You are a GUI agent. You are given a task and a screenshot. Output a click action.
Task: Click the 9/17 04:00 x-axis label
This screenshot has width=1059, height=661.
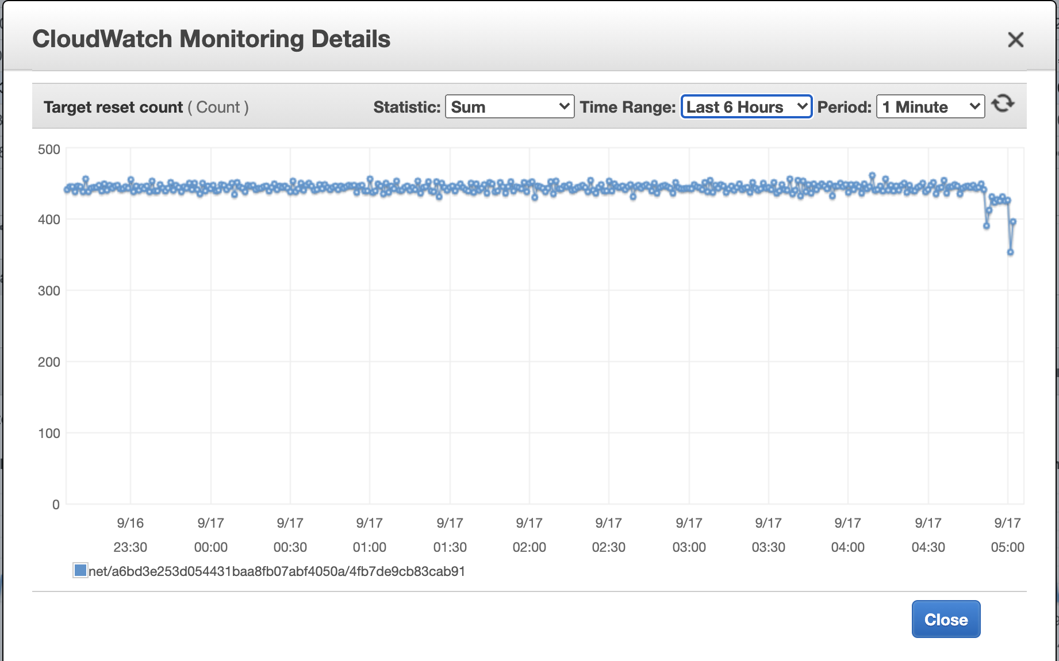click(848, 535)
